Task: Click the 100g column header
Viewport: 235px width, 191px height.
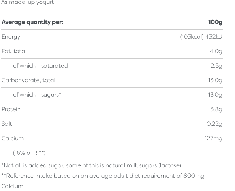Action: click(x=215, y=22)
